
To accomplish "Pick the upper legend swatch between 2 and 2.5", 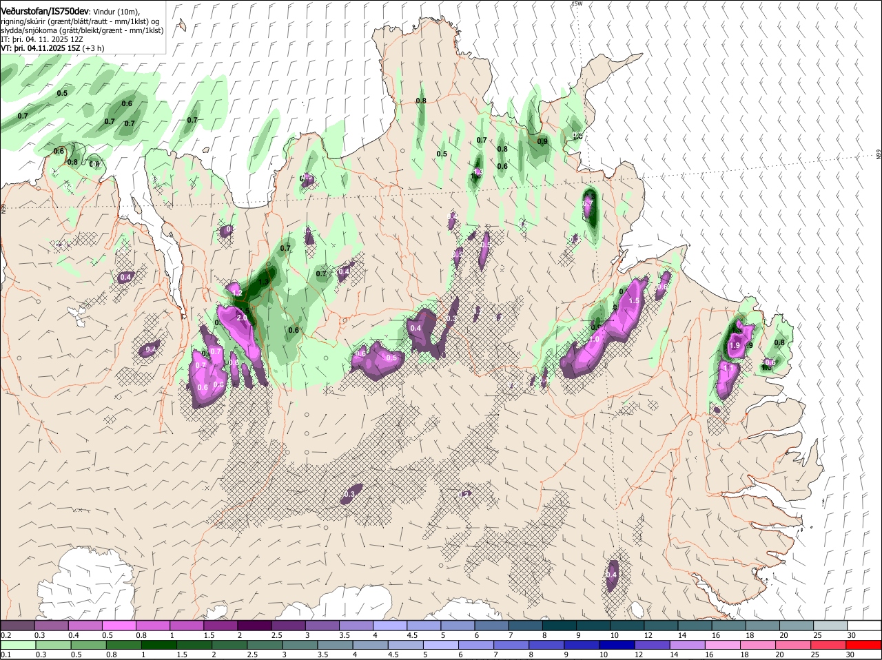I will click(x=254, y=625).
